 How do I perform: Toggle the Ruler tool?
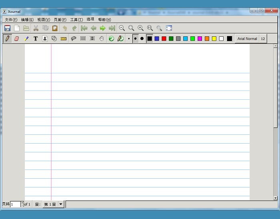coord(63,39)
